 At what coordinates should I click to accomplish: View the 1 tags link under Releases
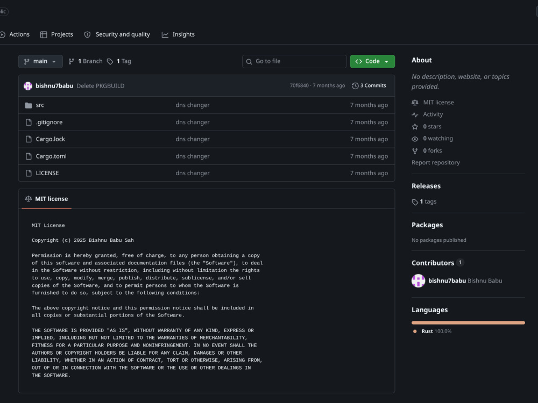click(428, 201)
